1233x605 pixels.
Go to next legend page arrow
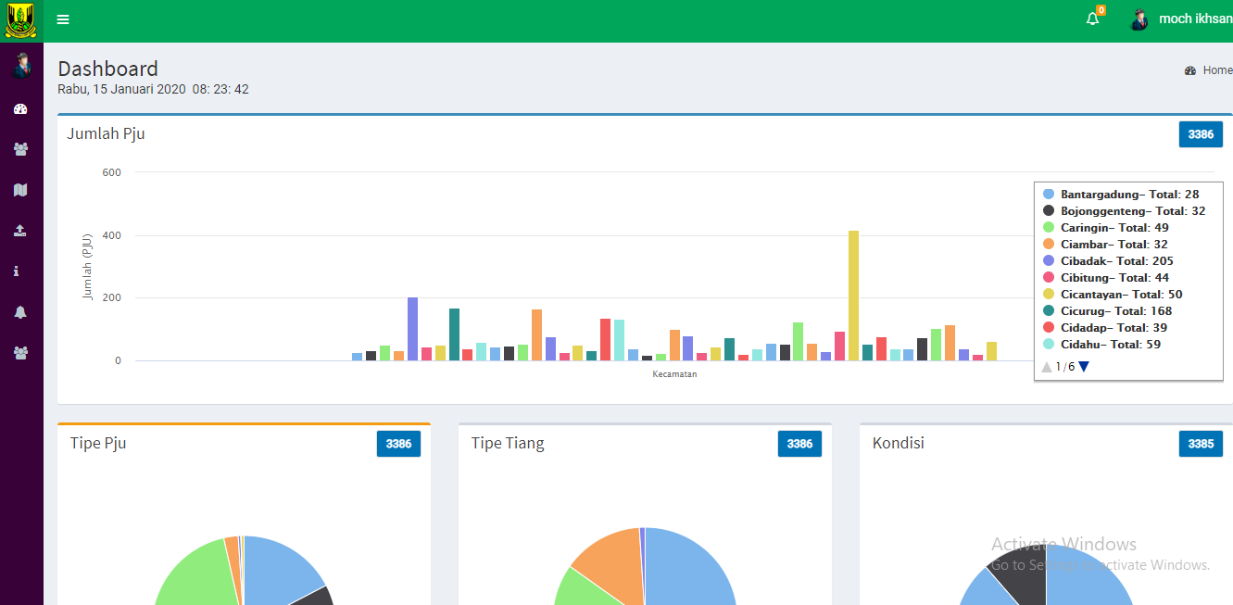(1084, 367)
